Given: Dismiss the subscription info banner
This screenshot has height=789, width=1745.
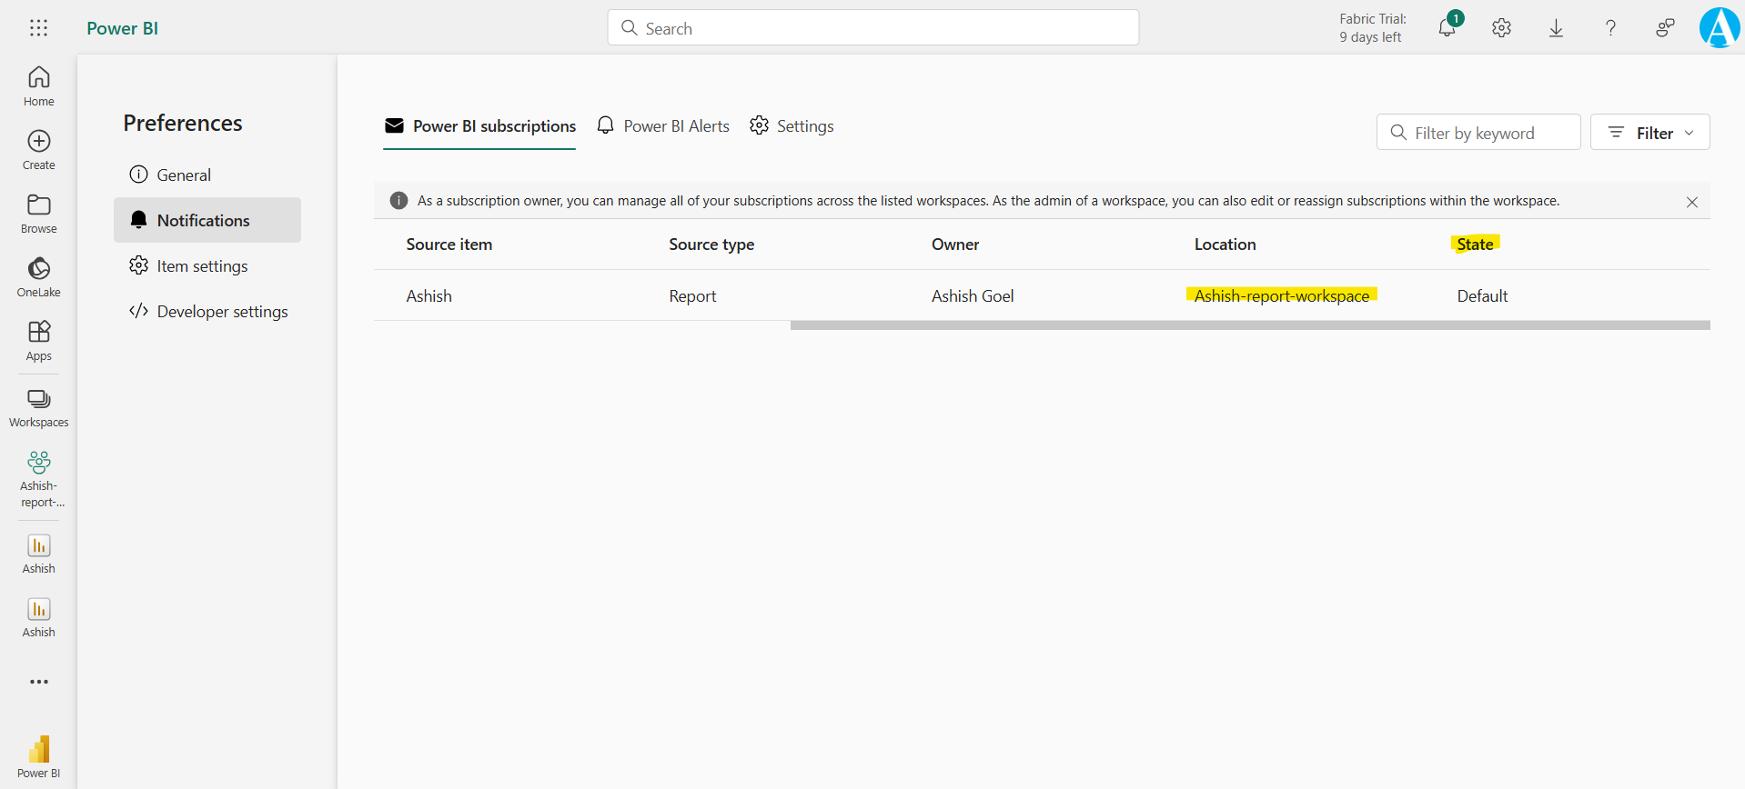Looking at the screenshot, I should point(1691,202).
